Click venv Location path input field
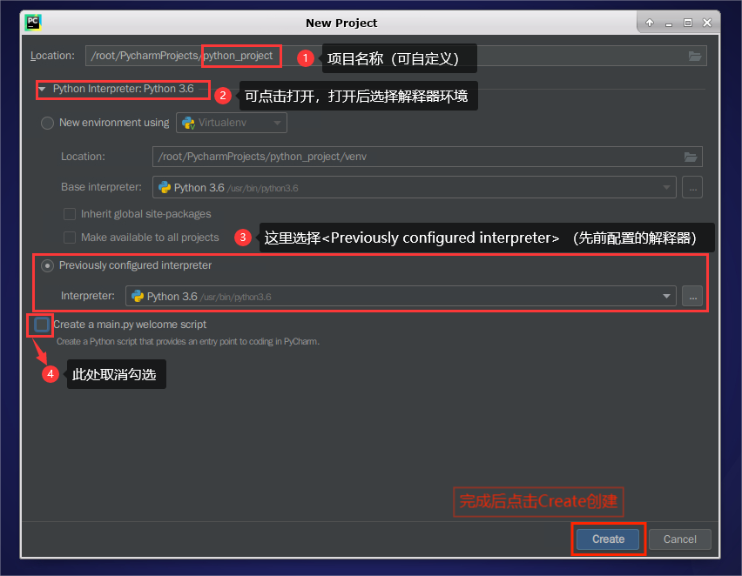 428,157
